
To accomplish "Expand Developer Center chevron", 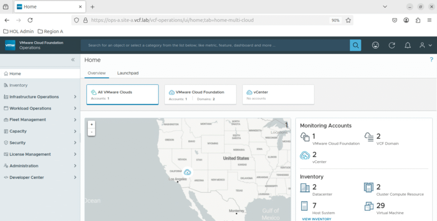I will tap(75, 177).
